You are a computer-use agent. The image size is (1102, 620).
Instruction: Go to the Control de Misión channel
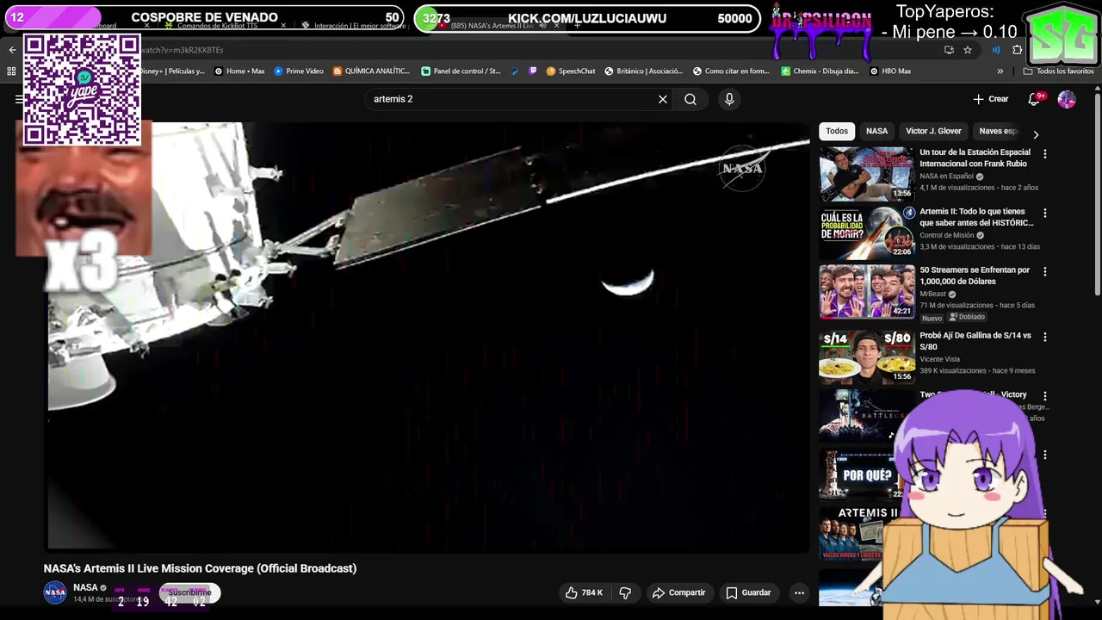point(947,235)
